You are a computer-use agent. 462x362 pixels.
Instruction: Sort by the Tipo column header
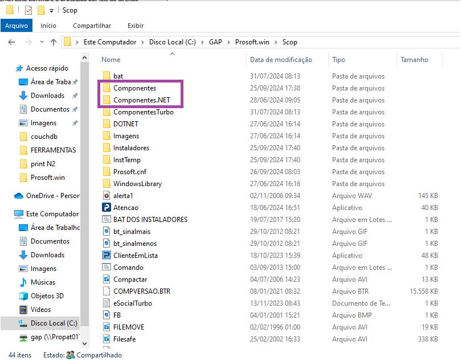[x=338, y=60]
